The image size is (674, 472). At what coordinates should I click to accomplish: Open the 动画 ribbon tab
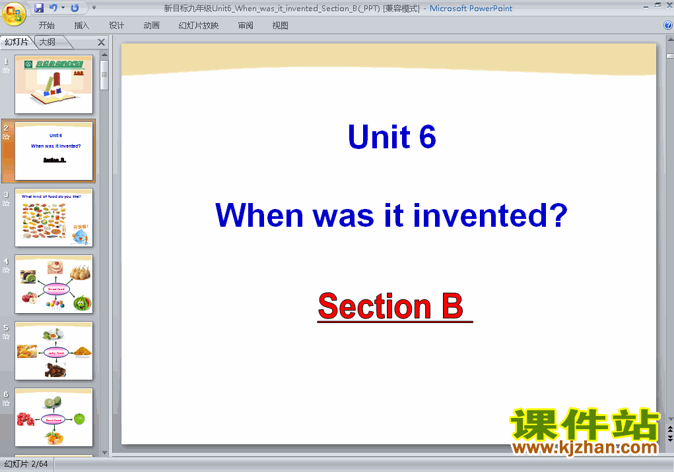point(151,26)
